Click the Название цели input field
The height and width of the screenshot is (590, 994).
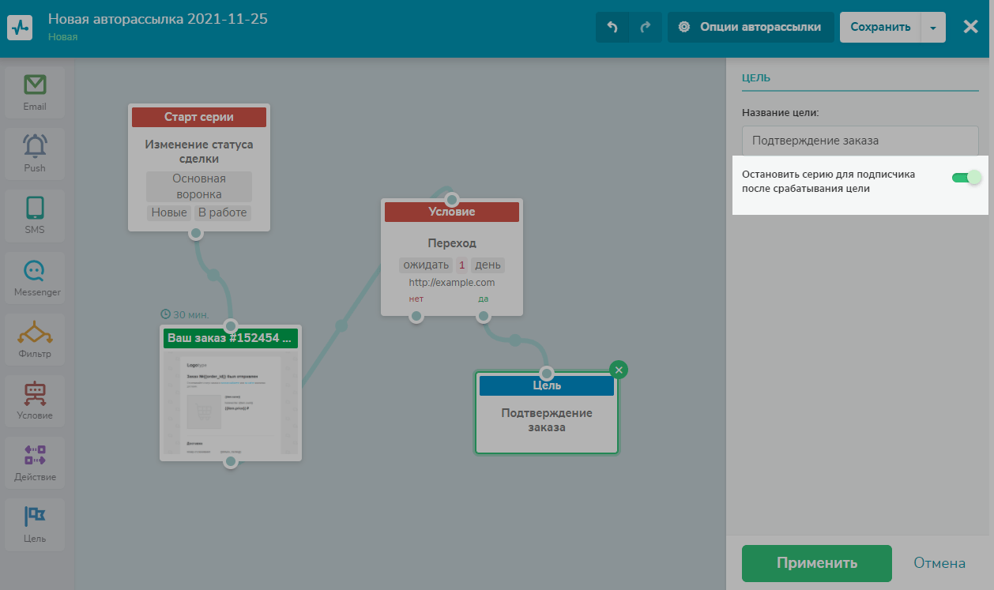pyautogui.click(x=860, y=141)
